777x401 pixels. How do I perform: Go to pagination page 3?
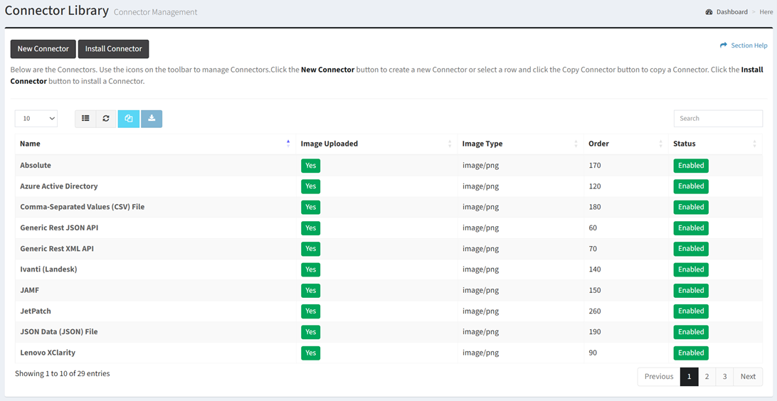point(724,377)
